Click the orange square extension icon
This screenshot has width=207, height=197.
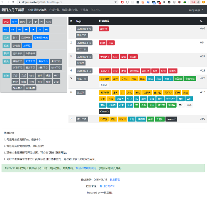143,2
